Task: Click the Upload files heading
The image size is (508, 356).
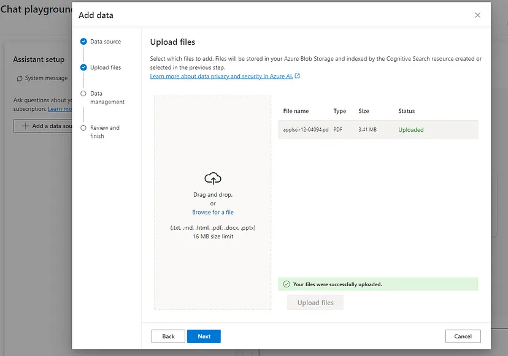Action: pos(172,42)
